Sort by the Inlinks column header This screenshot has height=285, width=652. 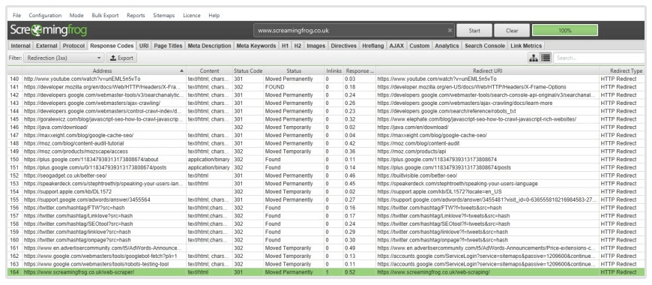334,70
